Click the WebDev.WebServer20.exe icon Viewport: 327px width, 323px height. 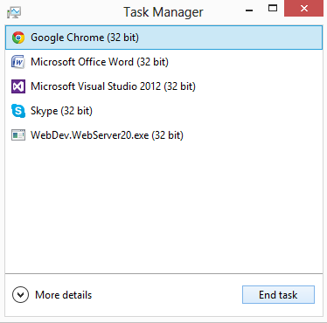click(18, 135)
